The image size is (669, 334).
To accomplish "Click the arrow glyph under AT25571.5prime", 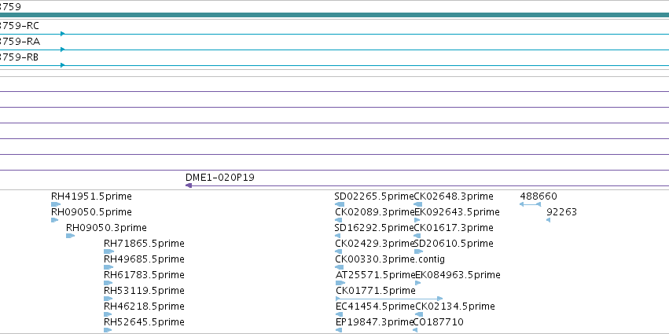I will (x=340, y=283).
